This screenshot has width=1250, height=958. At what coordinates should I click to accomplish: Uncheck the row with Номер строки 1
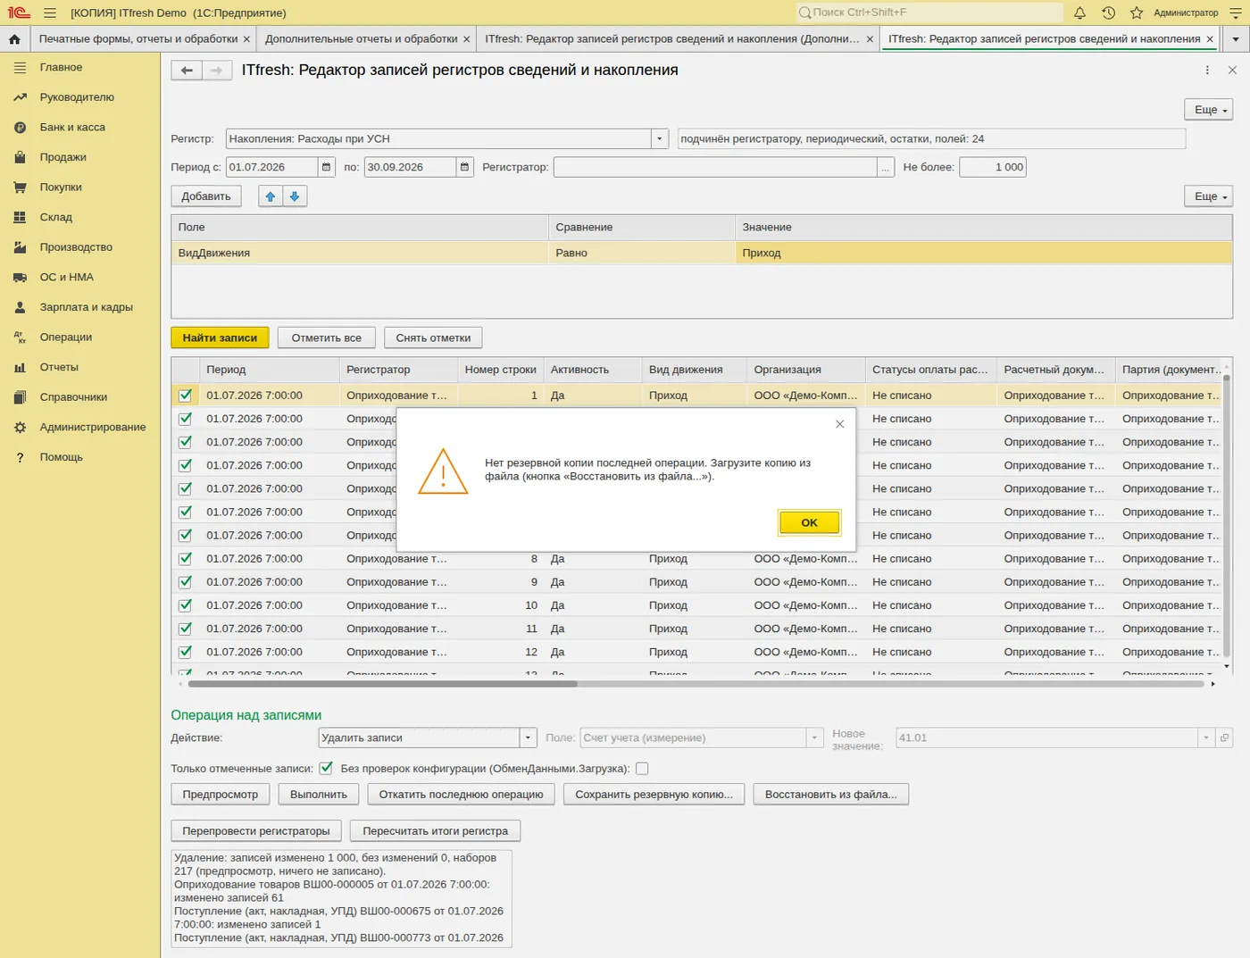tap(186, 396)
